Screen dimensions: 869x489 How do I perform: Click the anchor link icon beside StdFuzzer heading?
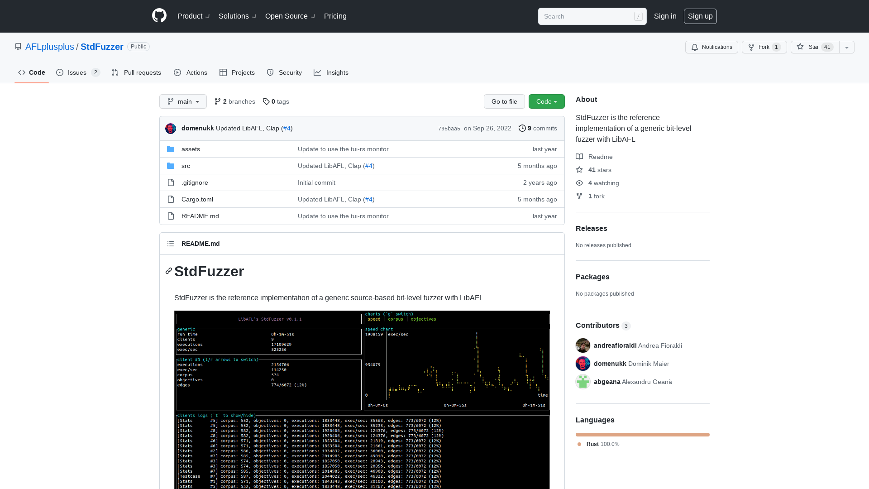tap(169, 271)
